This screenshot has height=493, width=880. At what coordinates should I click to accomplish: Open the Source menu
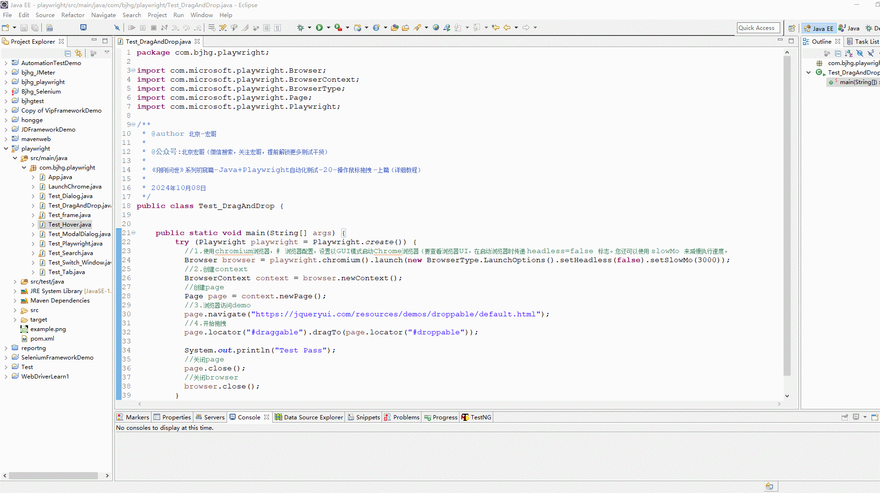45,15
